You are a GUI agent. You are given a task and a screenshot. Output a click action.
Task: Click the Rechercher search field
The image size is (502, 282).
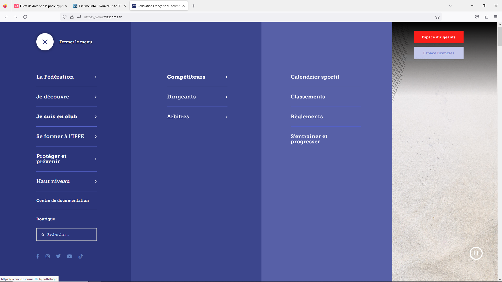click(x=69, y=234)
